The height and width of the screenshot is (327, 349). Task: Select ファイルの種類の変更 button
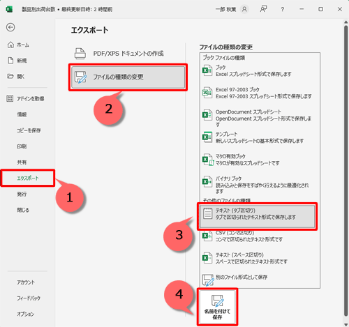click(x=128, y=77)
